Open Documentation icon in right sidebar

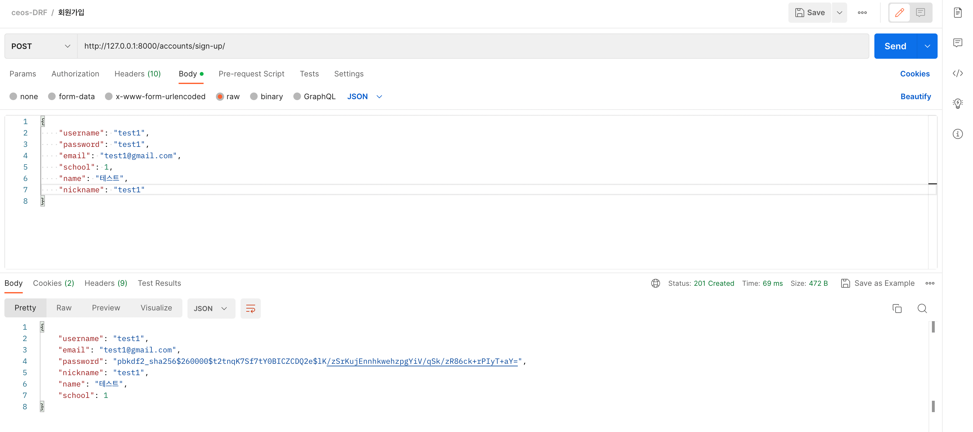[x=958, y=12]
